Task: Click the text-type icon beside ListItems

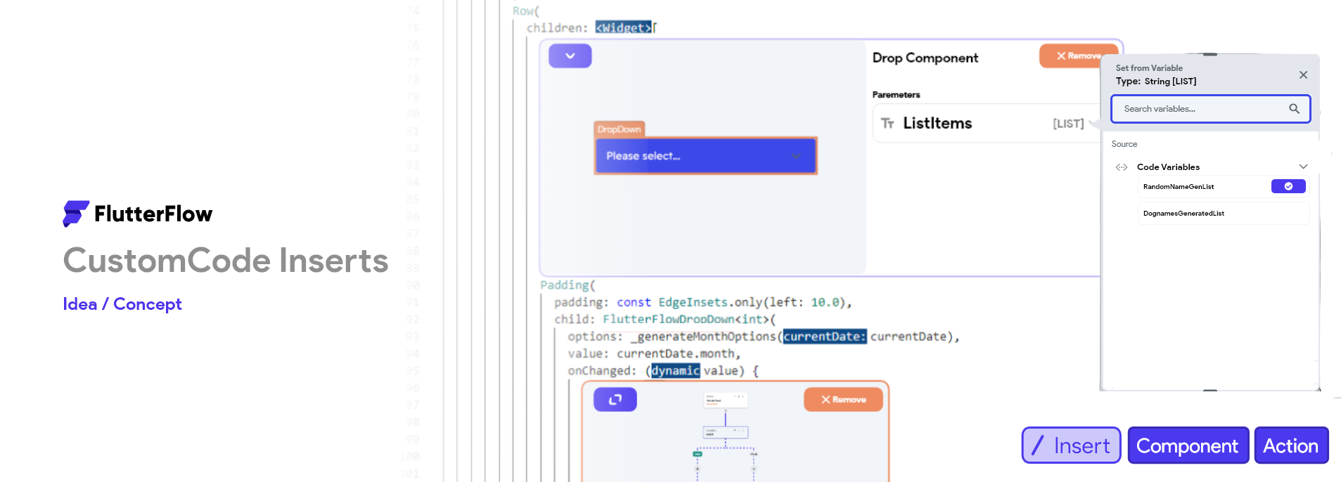Action: tap(887, 124)
